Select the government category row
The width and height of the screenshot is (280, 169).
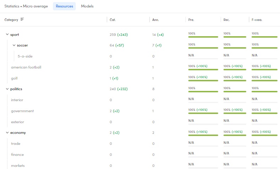(22, 111)
